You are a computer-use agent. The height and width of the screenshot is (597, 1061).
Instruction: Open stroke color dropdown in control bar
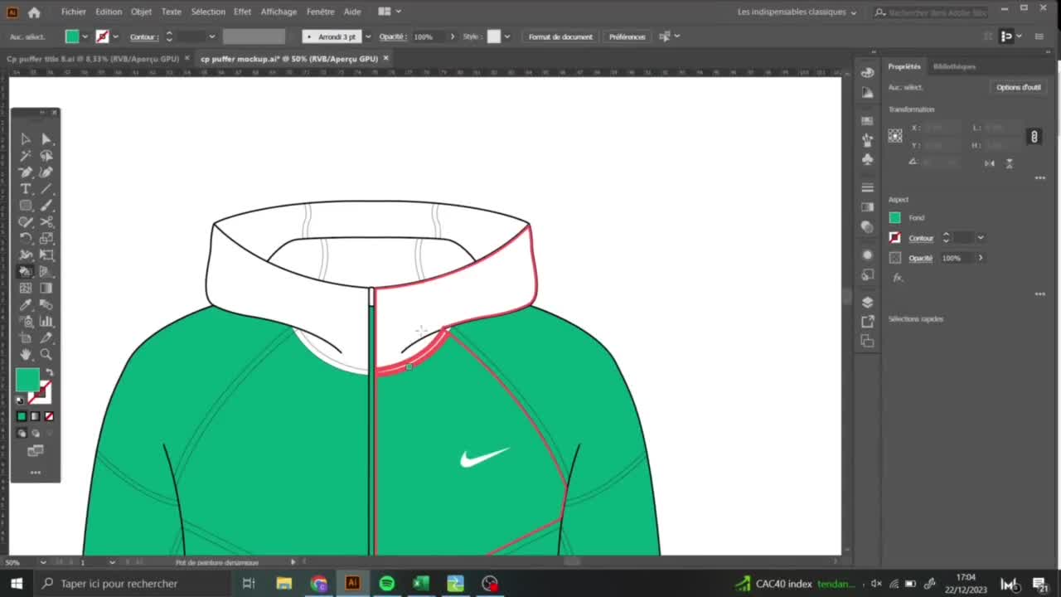114,36
